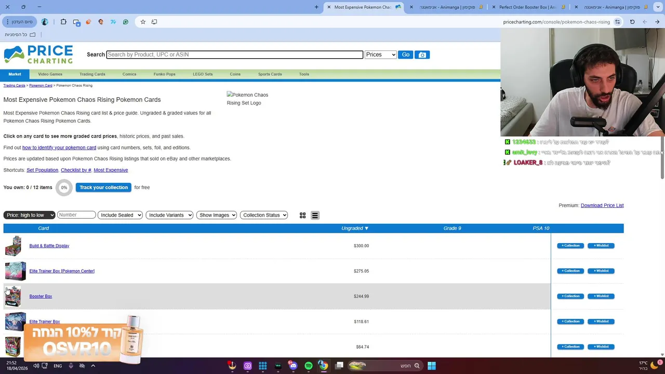This screenshot has width=665, height=374.
Task: Open the Sports Cards menu
Action: 270,74
